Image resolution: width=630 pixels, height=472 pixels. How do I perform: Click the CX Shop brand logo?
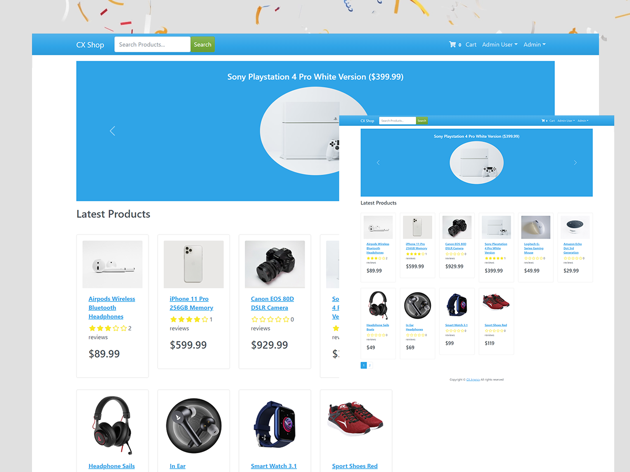pos(90,45)
